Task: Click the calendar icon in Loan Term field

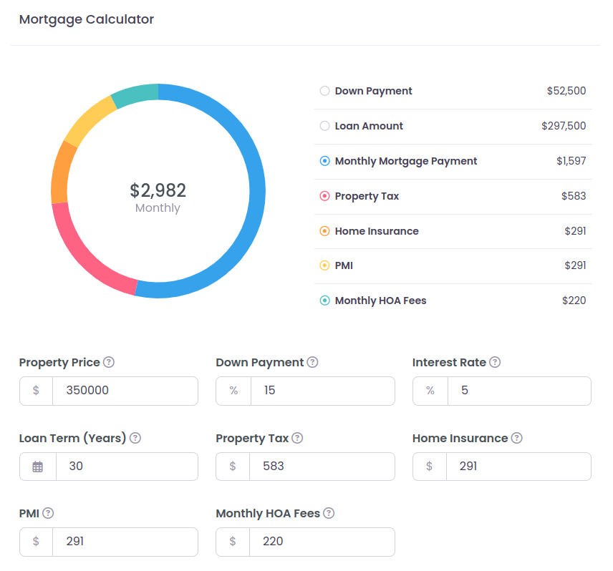Action: click(37, 467)
